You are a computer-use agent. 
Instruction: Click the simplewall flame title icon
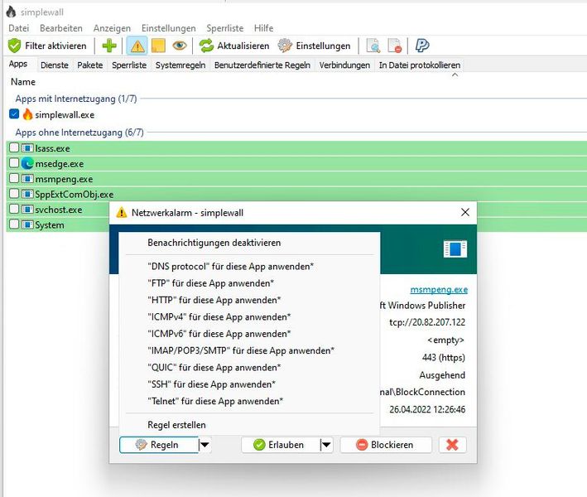pos(12,12)
